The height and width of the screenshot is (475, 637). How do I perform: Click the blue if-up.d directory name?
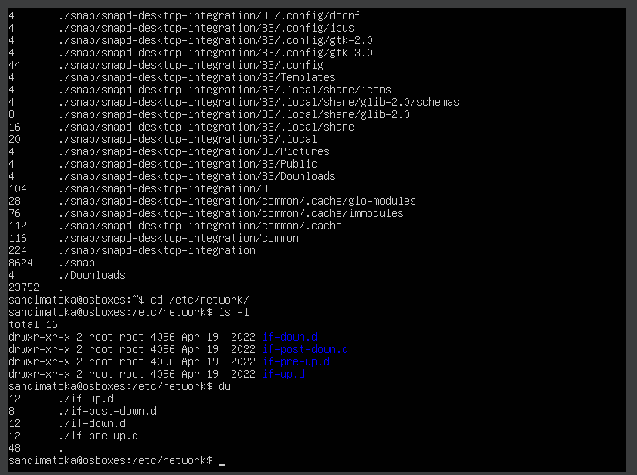[x=283, y=374]
